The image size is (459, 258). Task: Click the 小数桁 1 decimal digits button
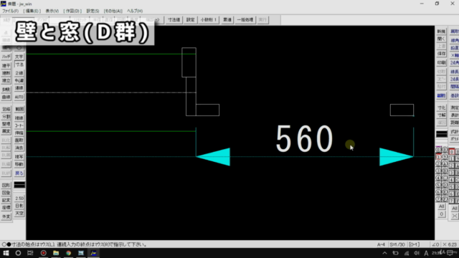[x=209, y=20]
